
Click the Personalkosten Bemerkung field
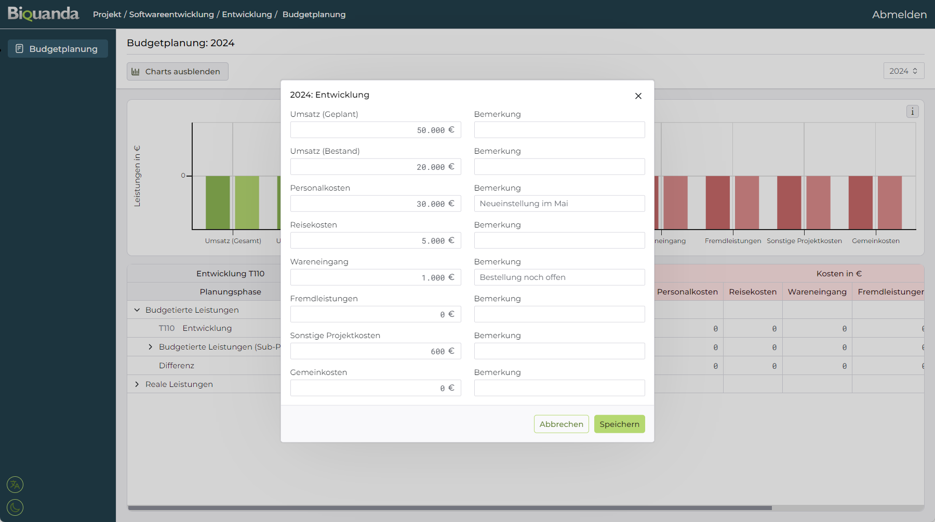[559, 204]
